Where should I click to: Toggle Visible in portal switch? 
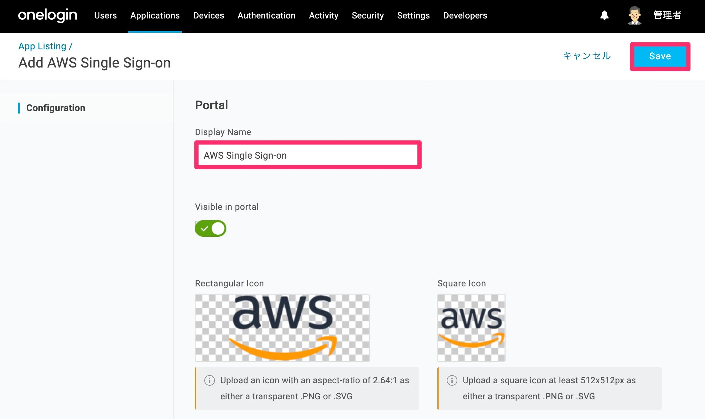[211, 228]
